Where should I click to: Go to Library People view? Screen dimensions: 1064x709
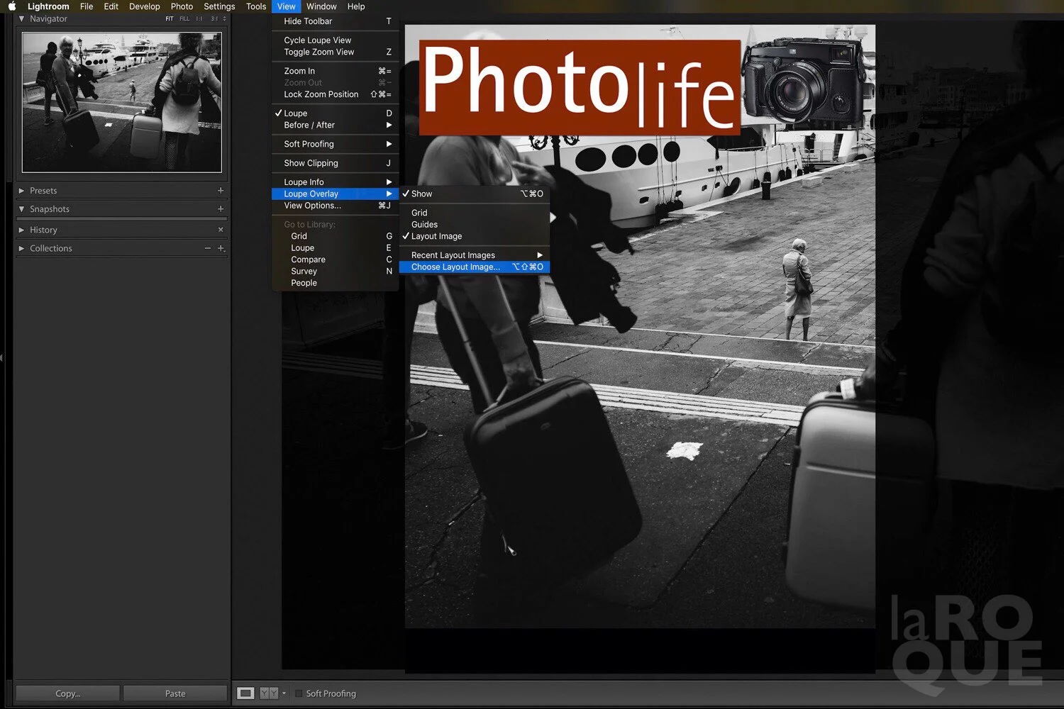pos(335,283)
